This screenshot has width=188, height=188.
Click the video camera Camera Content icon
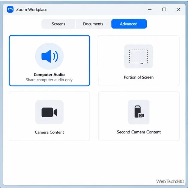tap(49, 112)
